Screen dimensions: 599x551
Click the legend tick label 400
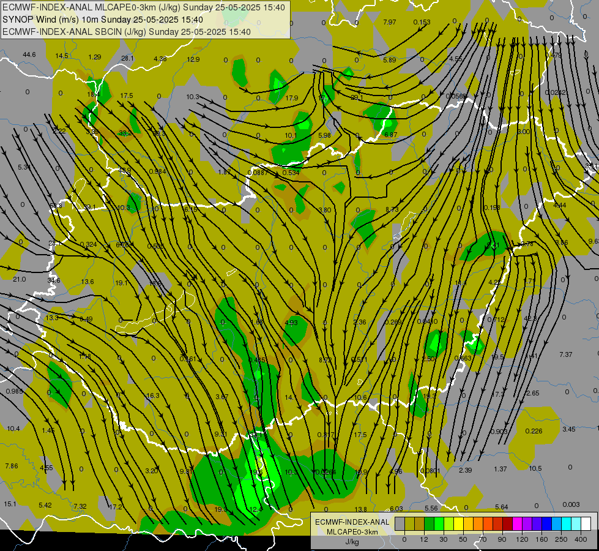click(581, 539)
